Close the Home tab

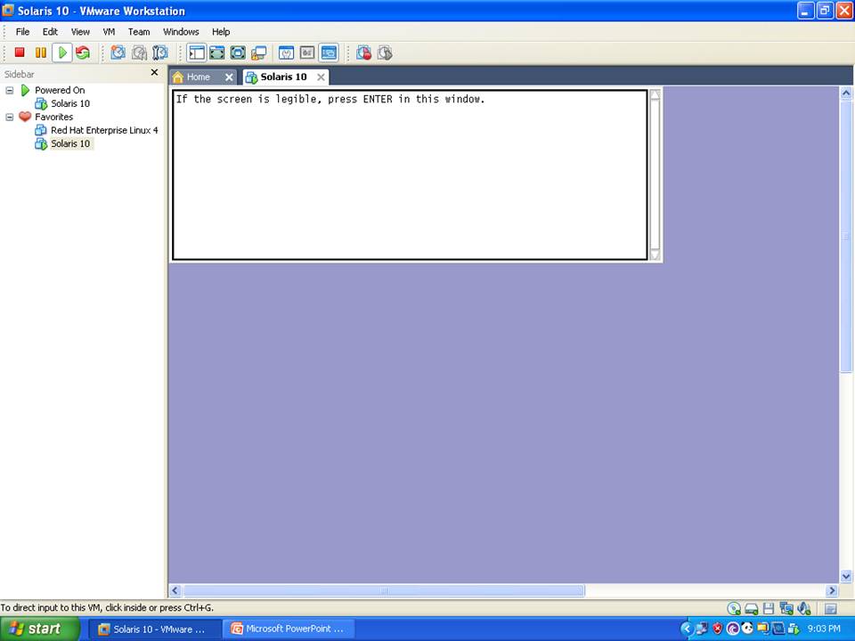pyautogui.click(x=229, y=77)
